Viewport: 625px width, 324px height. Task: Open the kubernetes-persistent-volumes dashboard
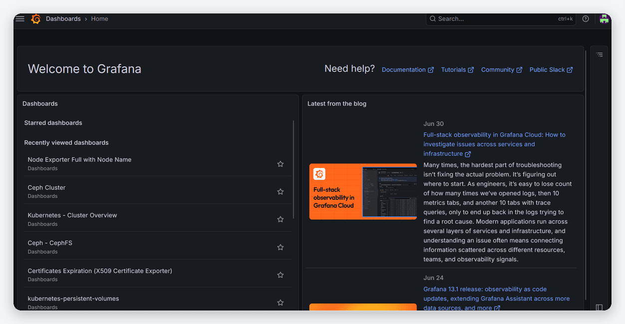point(73,299)
